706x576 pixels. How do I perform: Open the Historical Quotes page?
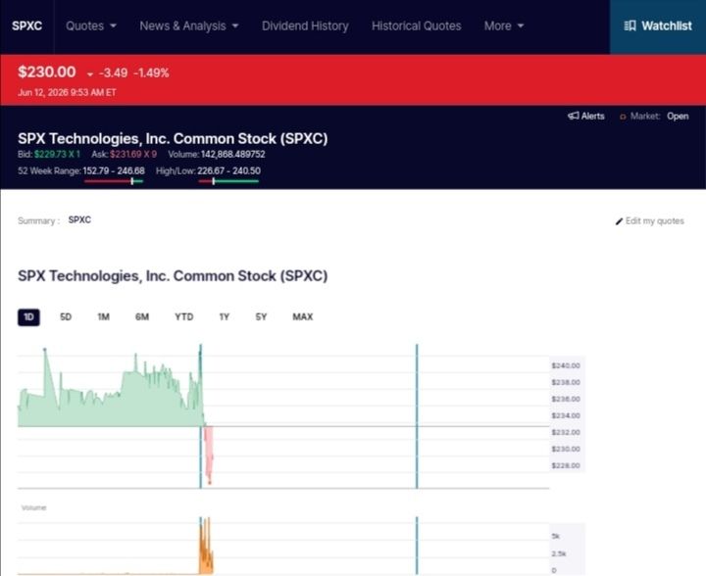click(417, 26)
